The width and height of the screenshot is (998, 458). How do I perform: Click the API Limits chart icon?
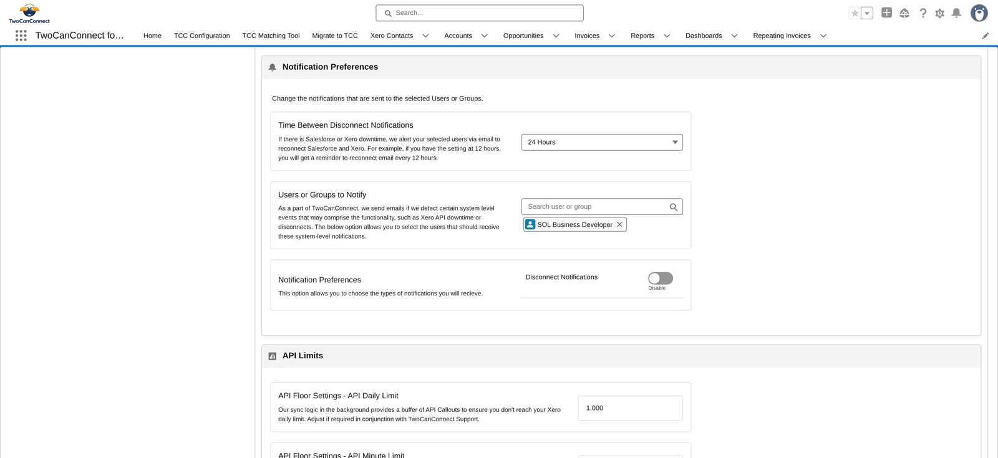coord(273,356)
